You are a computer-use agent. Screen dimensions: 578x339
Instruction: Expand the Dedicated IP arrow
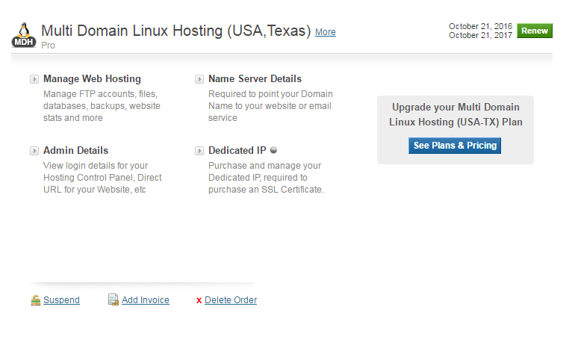point(199,151)
